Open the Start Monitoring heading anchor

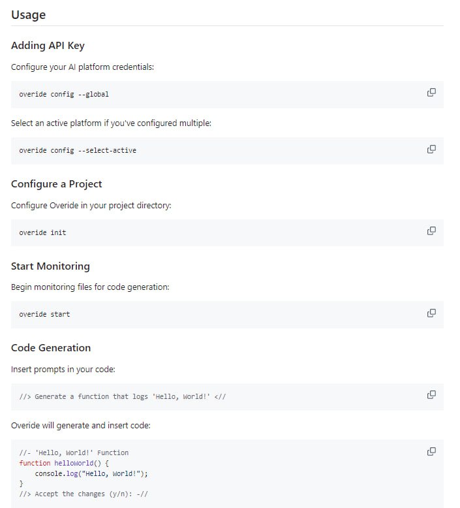(50, 266)
